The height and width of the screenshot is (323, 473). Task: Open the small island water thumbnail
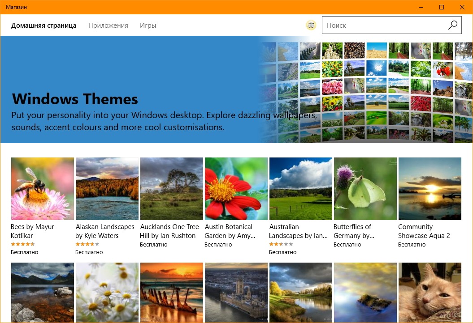[365, 293]
